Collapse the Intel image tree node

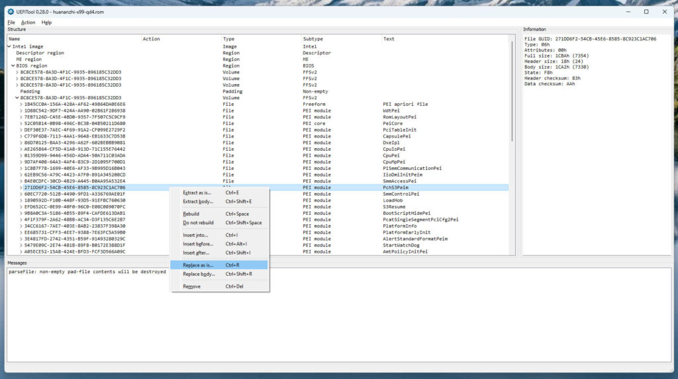(x=9, y=47)
